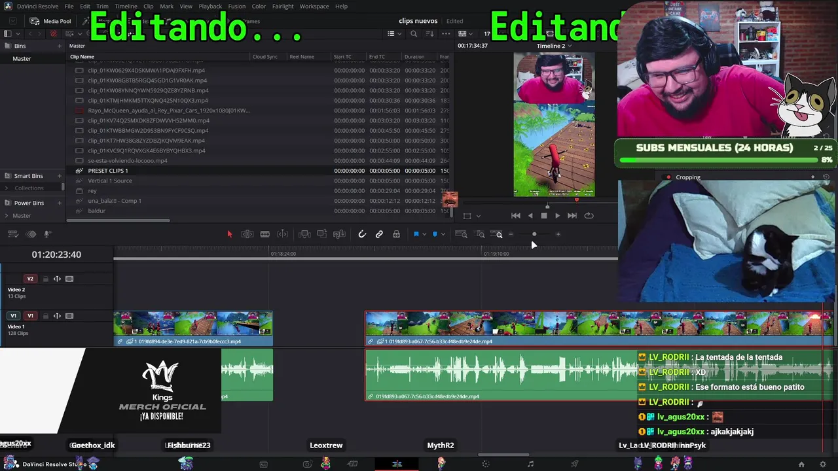The width and height of the screenshot is (838, 471).
Task: Open the Deliver page rocket icon
Action: [x=574, y=464]
